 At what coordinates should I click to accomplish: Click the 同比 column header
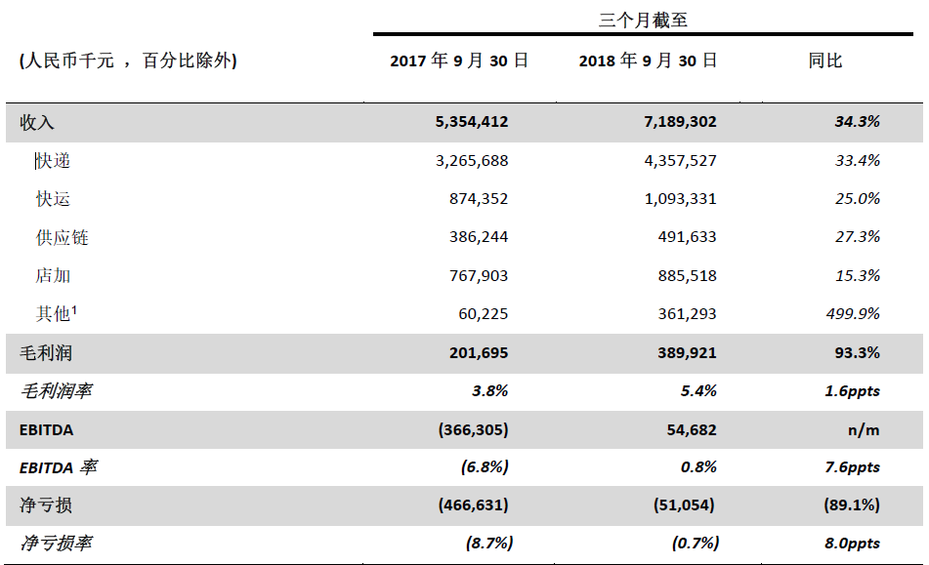click(824, 61)
